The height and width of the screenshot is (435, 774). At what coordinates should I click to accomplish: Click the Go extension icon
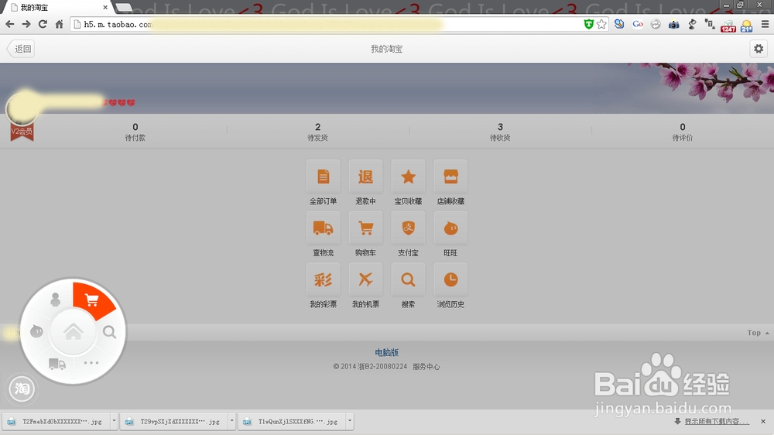pos(638,24)
